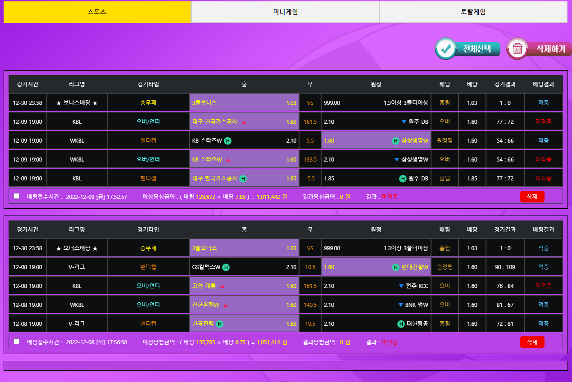The width and height of the screenshot is (572, 382).
Task: Check the box for the 2022-12-08 bet slip
Action: pos(17,342)
